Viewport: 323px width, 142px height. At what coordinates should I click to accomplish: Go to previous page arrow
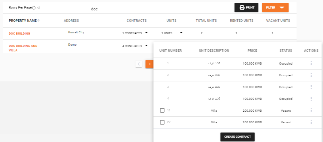[139, 64]
